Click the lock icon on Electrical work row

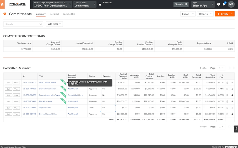232,102
